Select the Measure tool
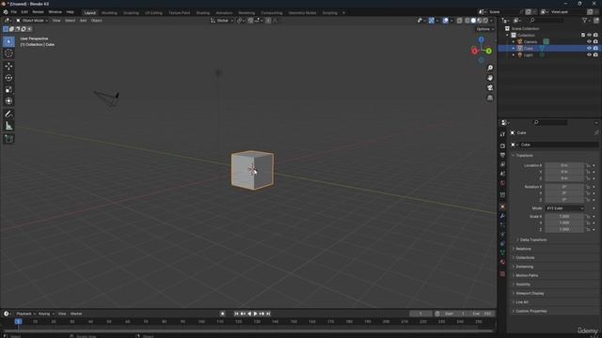 8,126
